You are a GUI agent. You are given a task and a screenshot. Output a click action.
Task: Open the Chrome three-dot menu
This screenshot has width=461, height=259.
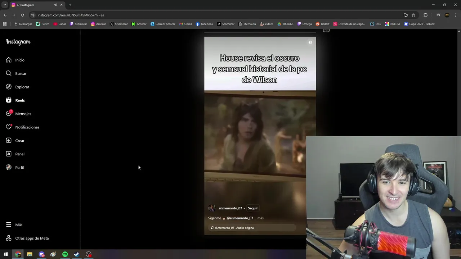pyautogui.click(x=456, y=15)
